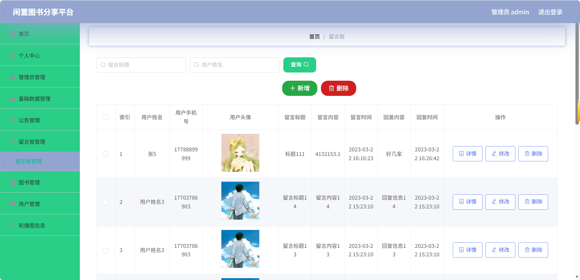Click the 回复时间 column header
The width and height of the screenshot is (580, 280).
click(427, 117)
